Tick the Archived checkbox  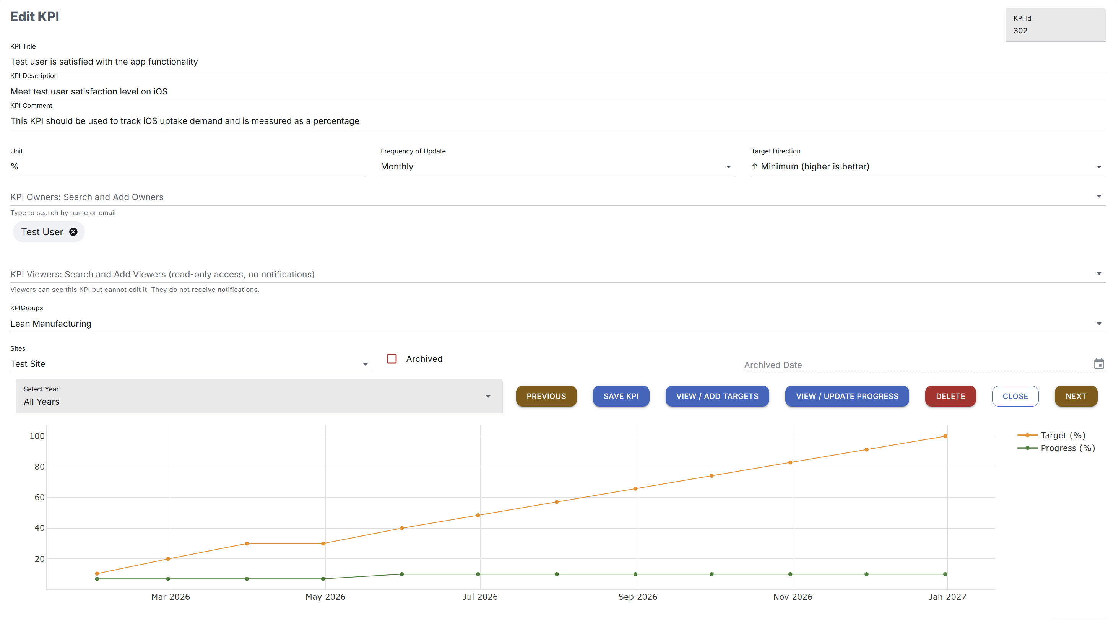[x=391, y=359]
